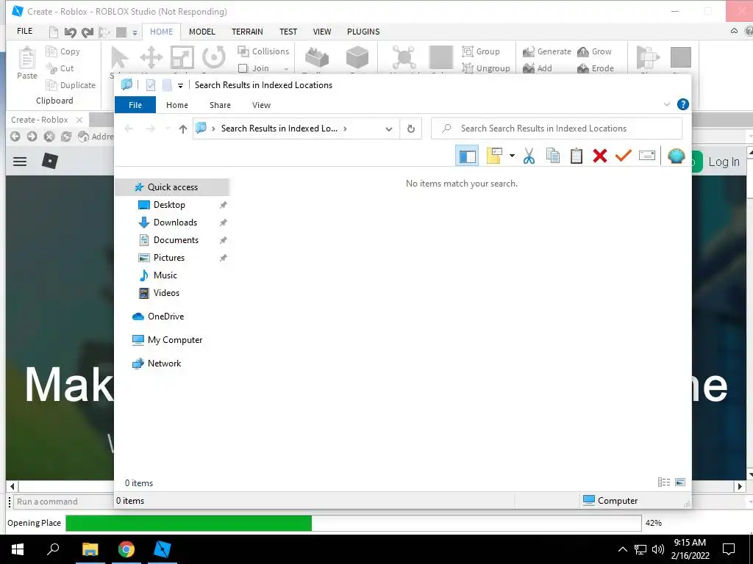Image resolution: width=753 pixels, height=564 pixels.
Task: Open the address bar history dropdown
Action: pyautogui.click(x=389, y=129)
